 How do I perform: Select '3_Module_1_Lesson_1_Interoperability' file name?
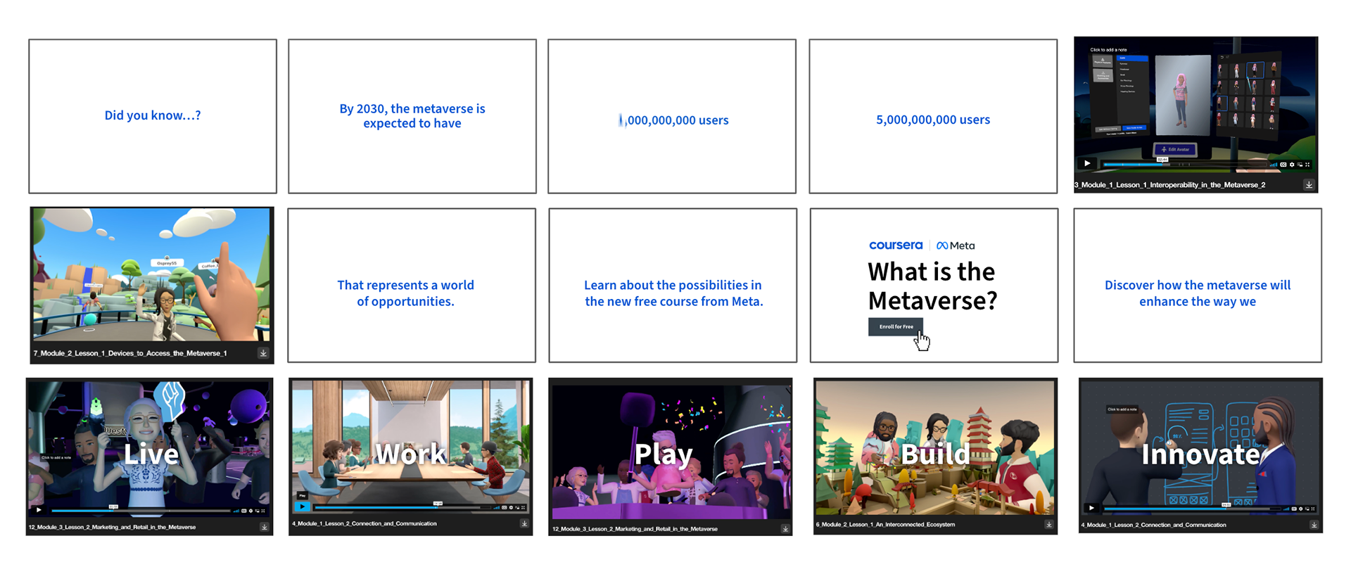[x=1169, y=185]
